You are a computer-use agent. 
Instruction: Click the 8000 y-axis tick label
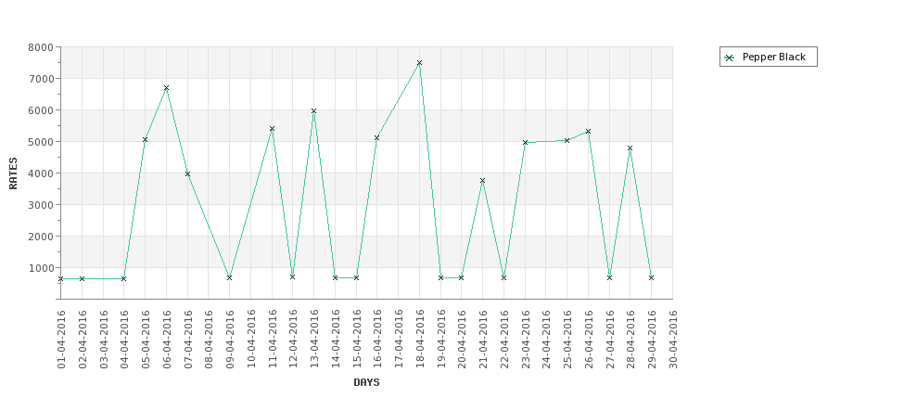41,47
